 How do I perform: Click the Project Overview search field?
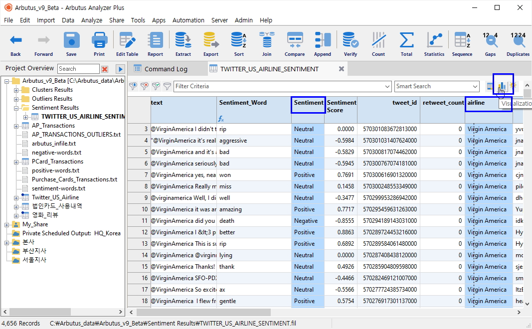point(78,69)
